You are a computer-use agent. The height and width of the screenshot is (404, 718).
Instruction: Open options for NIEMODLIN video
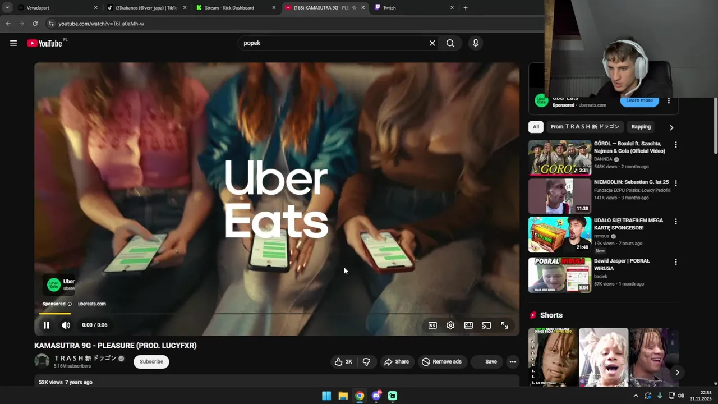[x=675, y=183]
